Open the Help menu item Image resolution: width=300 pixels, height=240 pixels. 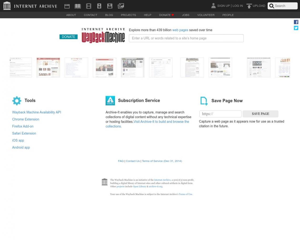(148, 15)
